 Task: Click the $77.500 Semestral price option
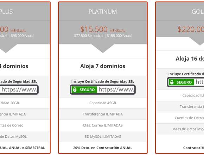[x=89, y=36]
